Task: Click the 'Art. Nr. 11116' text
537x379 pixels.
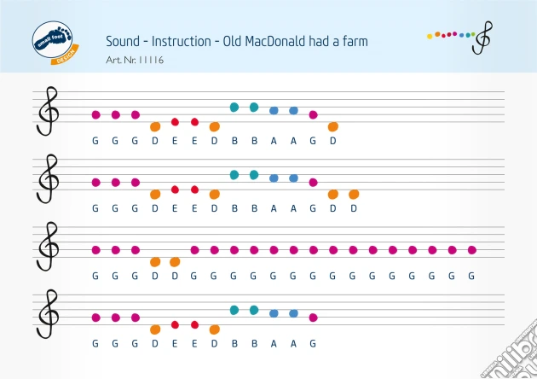Action: click(x=135, y=60)
